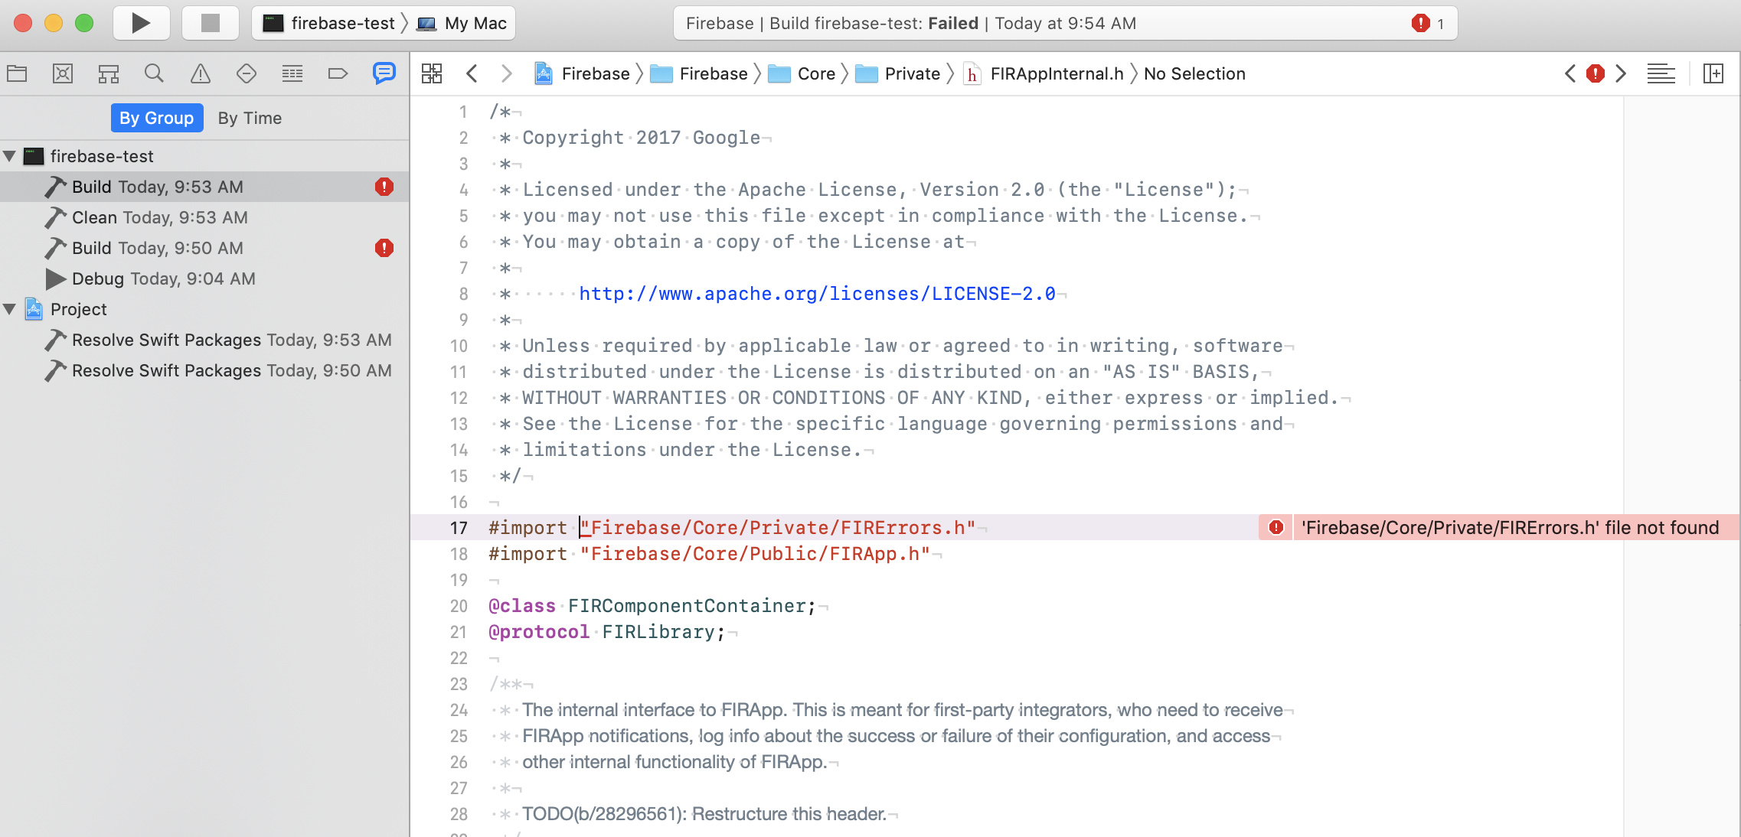Open the Debug navigator
The height and width of the screenshot is (837, 1741).
point(292,73)
